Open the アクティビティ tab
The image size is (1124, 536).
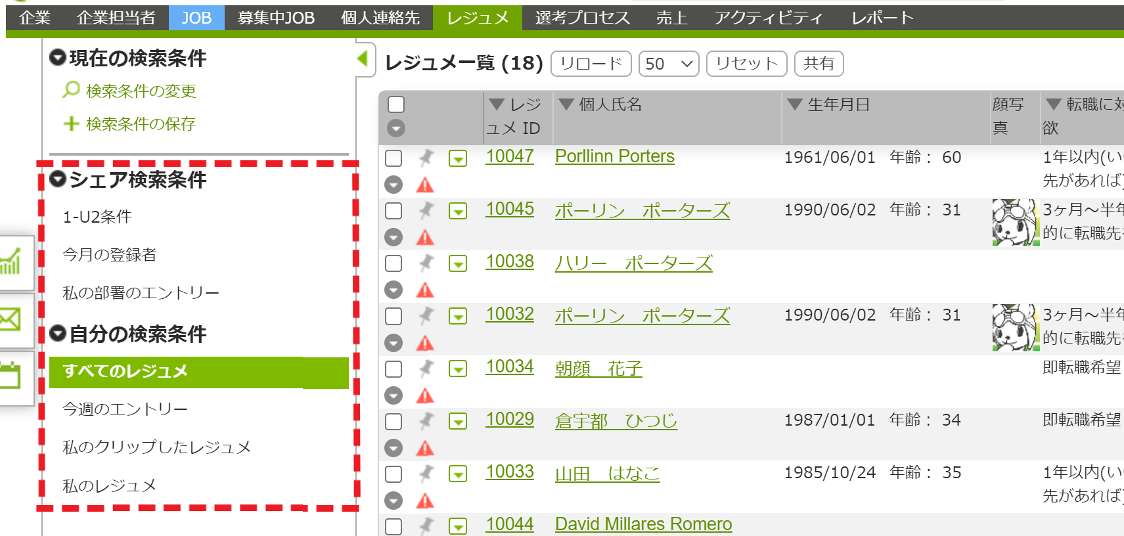click(769, 18)
